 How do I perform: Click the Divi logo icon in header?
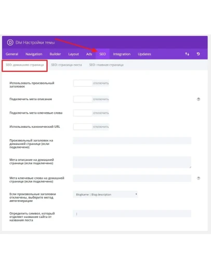pyautogui.click(x=10, y=42)
